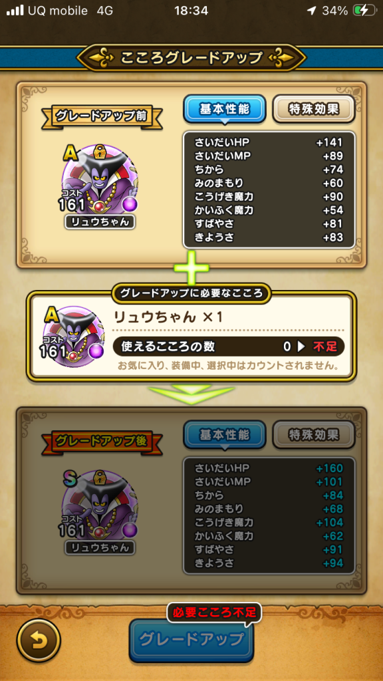
Task: Tap the red 不足 shortage label
Action: pyautogui.click(x=325, y=346)
